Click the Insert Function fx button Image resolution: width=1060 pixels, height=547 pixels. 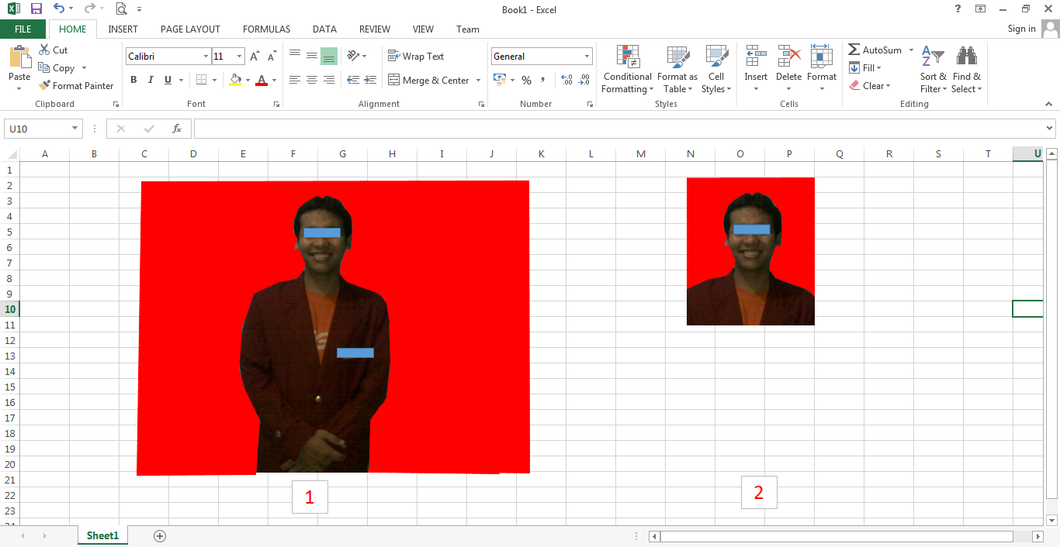point(177,129)
